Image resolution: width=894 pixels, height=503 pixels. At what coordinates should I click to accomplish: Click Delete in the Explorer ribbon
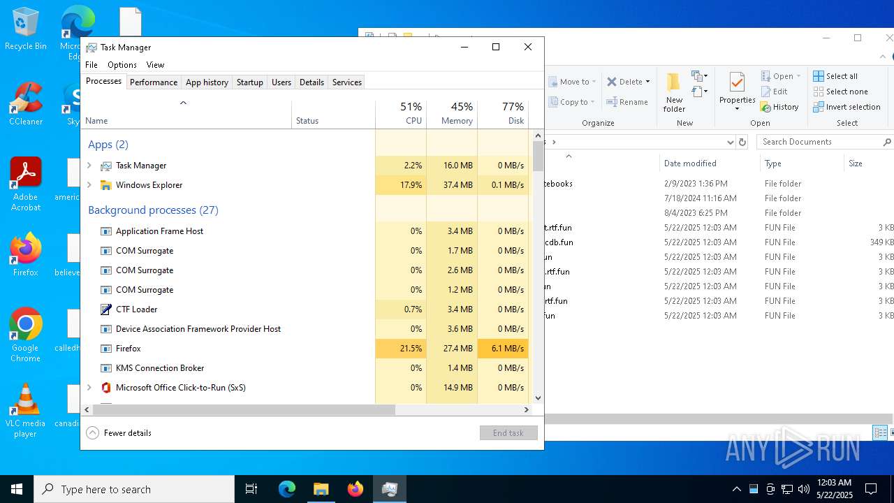pyautogui.click(x=628, y=82)
